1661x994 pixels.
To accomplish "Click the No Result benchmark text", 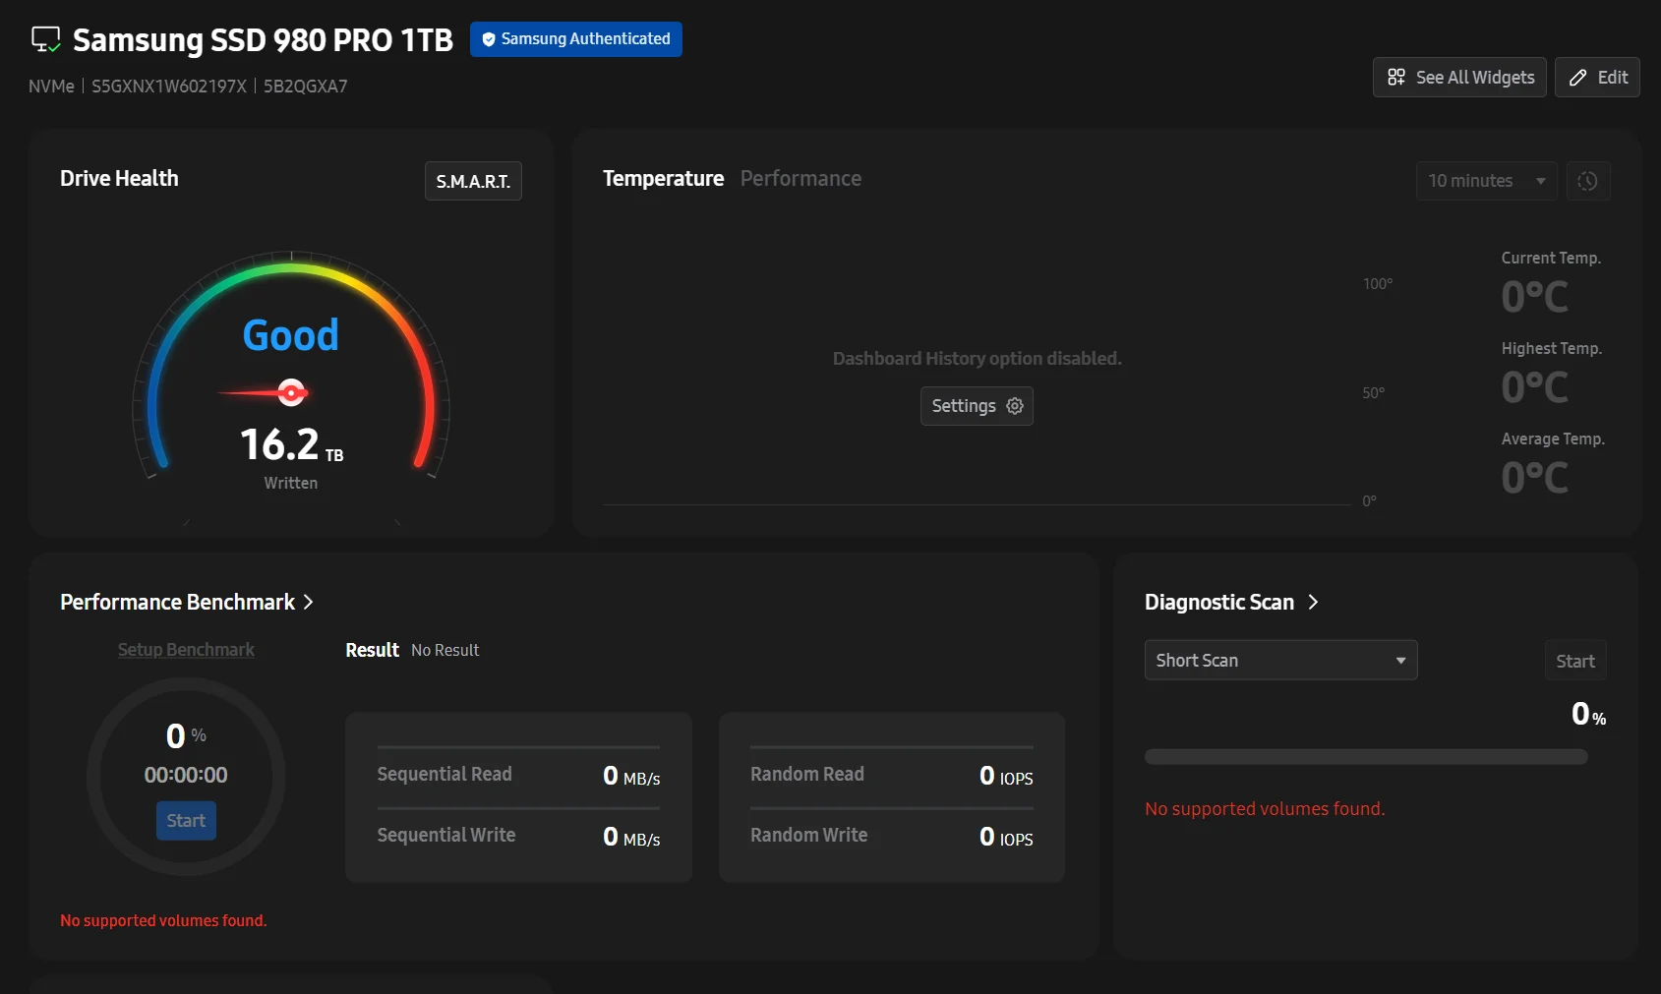I will click(x=445, y=651).
